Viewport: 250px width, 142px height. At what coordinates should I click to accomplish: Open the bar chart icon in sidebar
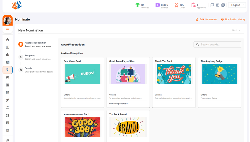point(8,55)
